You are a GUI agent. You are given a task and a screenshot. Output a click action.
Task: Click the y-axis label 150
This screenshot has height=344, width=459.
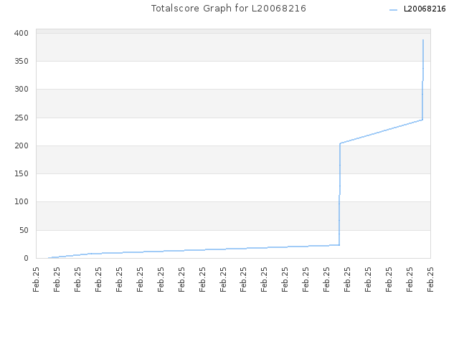pyautogui.click(x=22, y=173)
